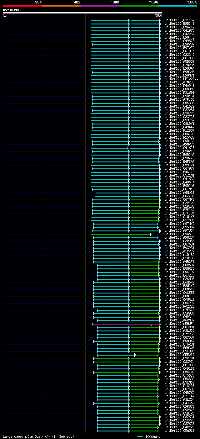Select the UniRef100_C6T9E5 label
This screenshot has width=200, height=439.
pos(179,51)
